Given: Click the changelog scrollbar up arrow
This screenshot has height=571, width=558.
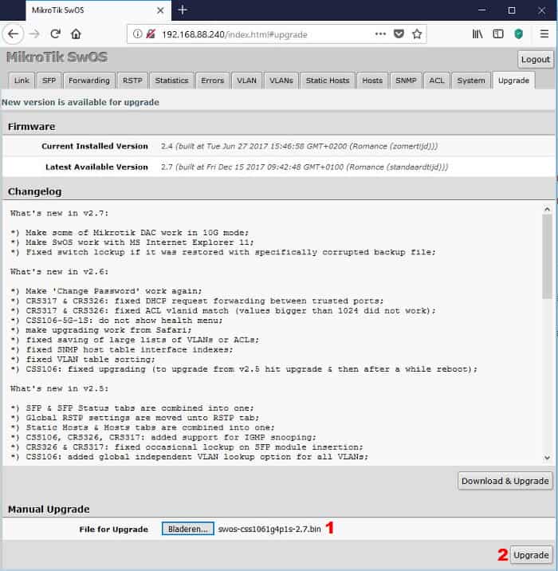Looking at the screenshot, I should click(x=547, y=209).
